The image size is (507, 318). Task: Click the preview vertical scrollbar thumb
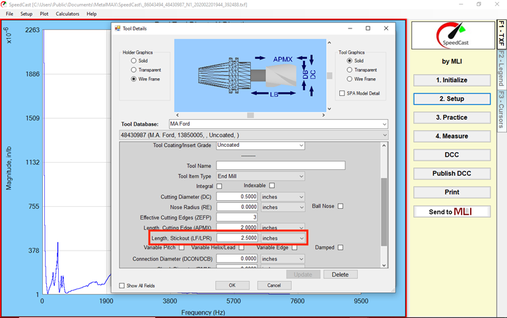coord(329,75)
